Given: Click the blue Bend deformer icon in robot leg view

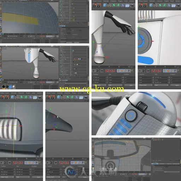Looking at the screenshot, I should click(123, 5).
